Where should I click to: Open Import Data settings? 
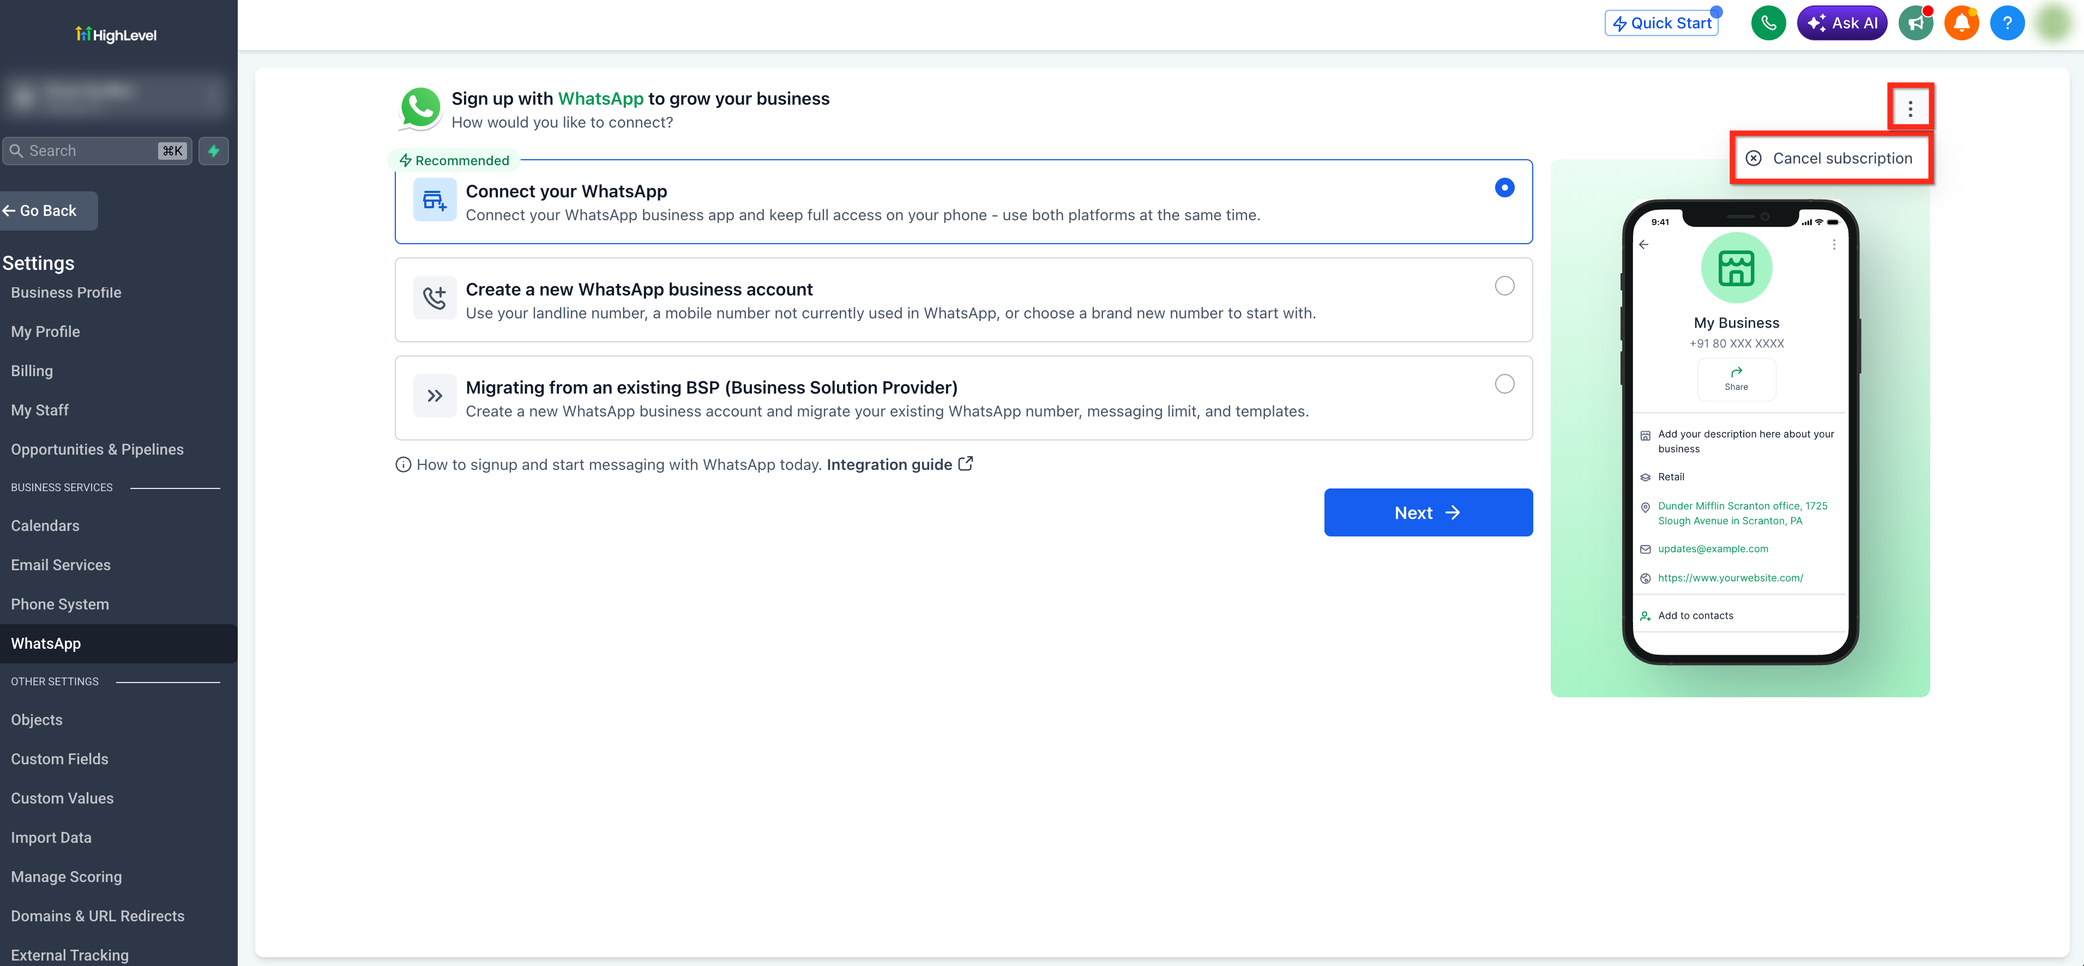(51, 838)
